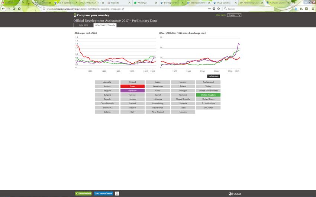The height and width of the screenshot is (197, 316).
Task: Open the English language dropdown
Action: coord(234,15)
